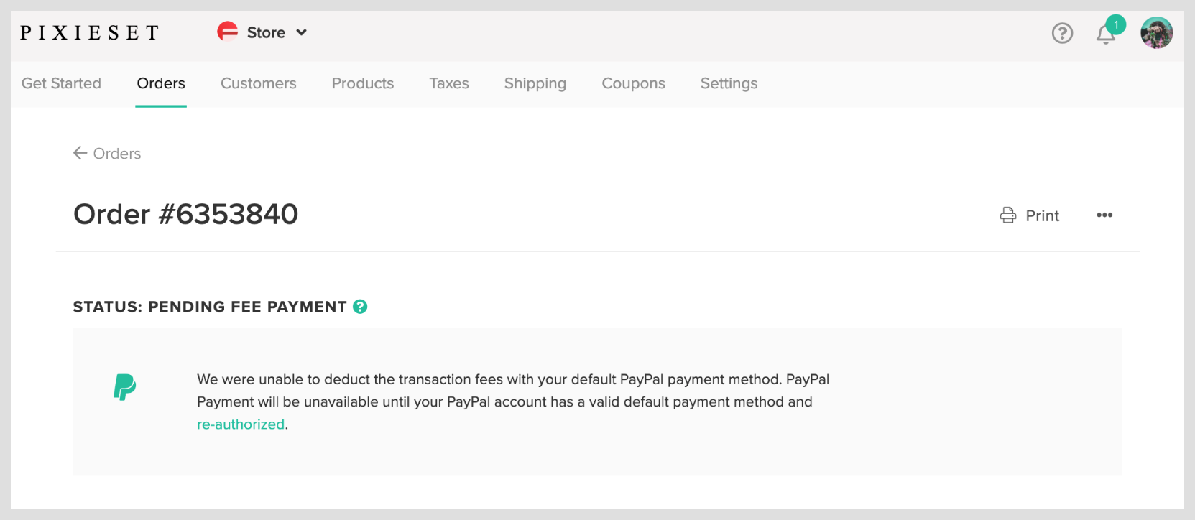1195x520 pixels.
Task: Click the Print icon for this order
Action: click(x=1007, y=215)
